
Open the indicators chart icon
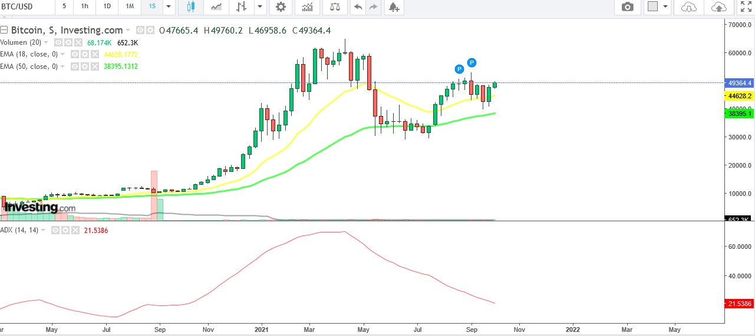pyautogui.click(x=307, y=7)
